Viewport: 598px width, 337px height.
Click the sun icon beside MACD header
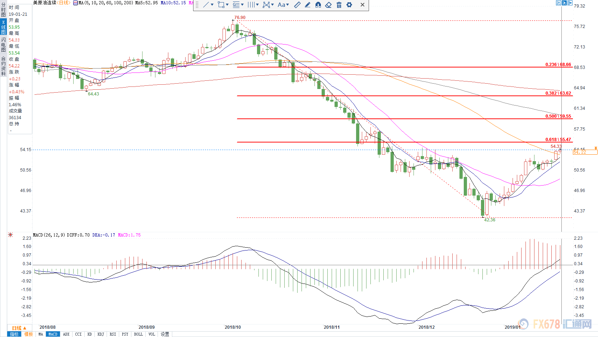point(10,235)
